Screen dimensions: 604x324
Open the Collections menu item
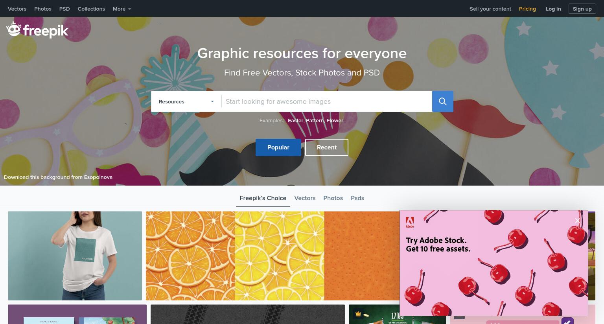pyautogui.click(x=91, y=9)
